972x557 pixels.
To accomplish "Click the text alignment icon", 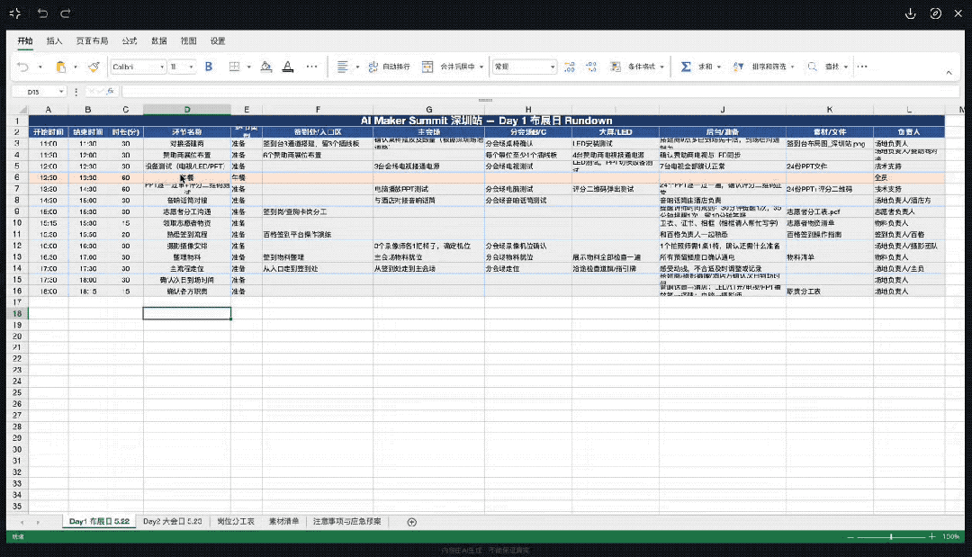I will pos(342,67).
